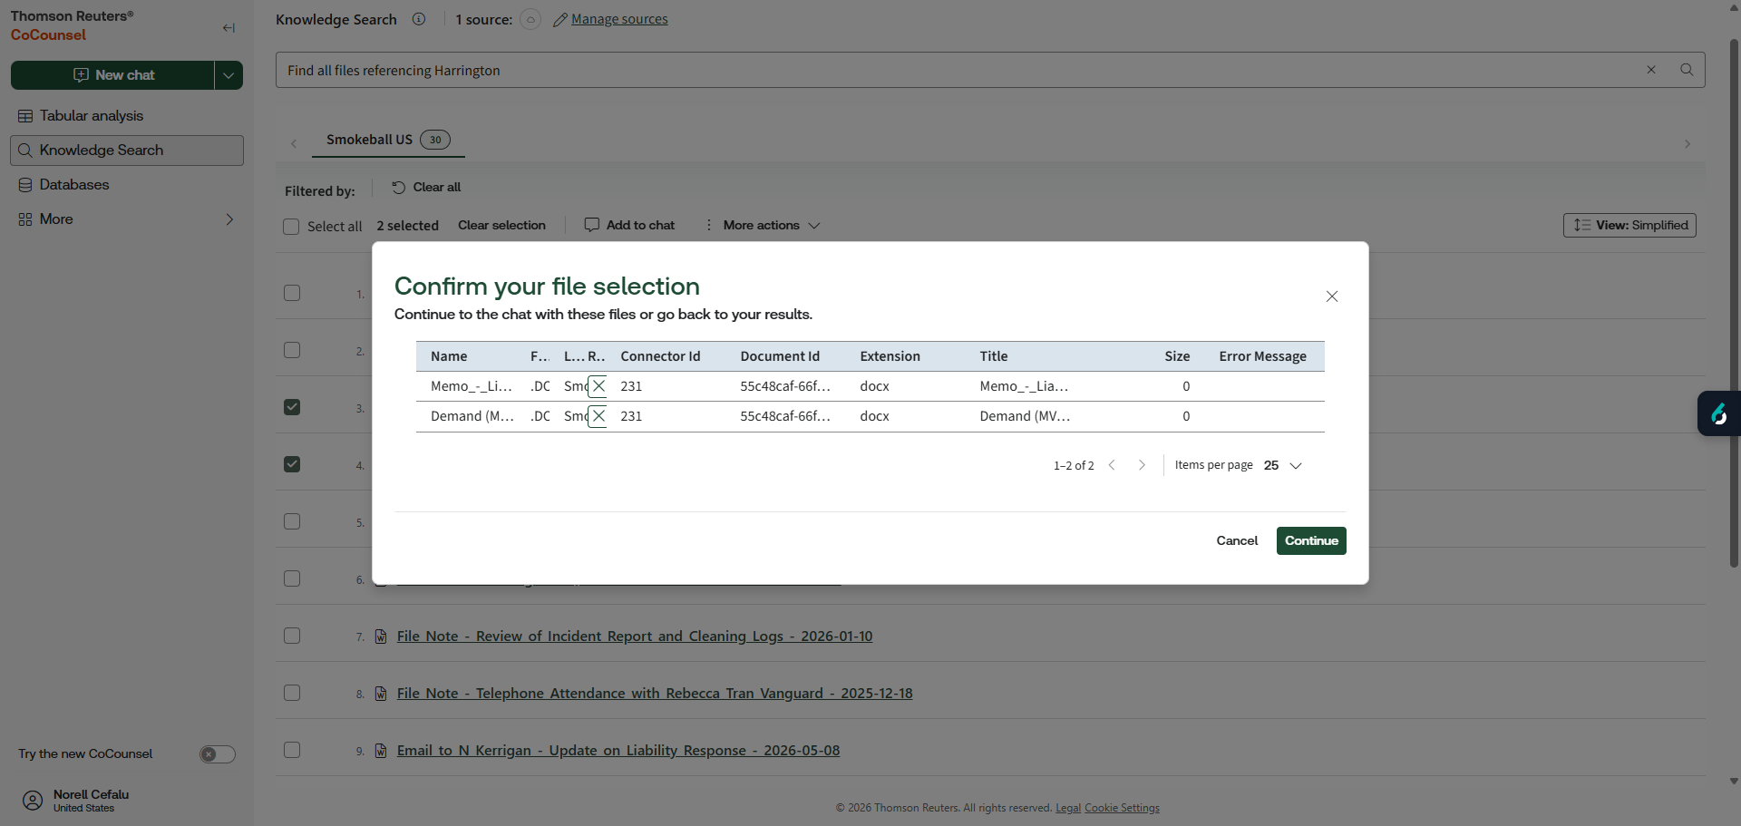Check the box for result 2
Viewport: 1741px width, 826px height.
tap(292, 350)
